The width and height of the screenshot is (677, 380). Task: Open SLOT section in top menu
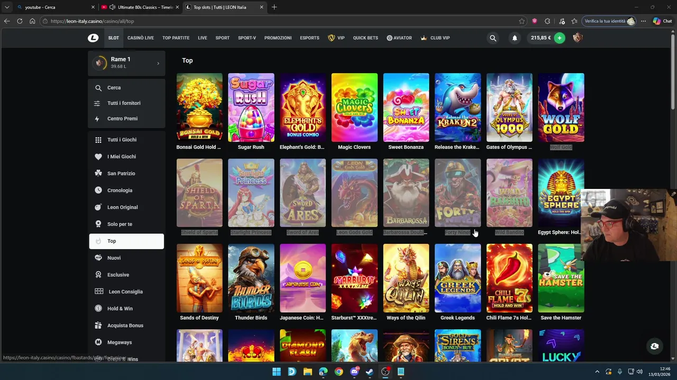[x=114, y=38]
